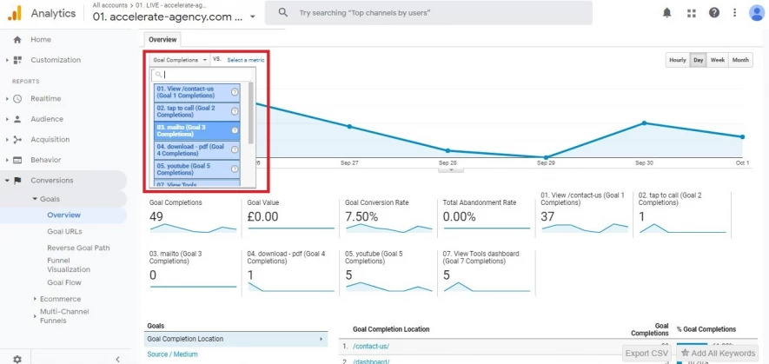Click help icon for youtube goal

click(x=235, y=169)
